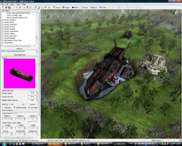Screen dimensions: 182x146
Task: Switch to Objects mode
Action: tap(93, 7)
